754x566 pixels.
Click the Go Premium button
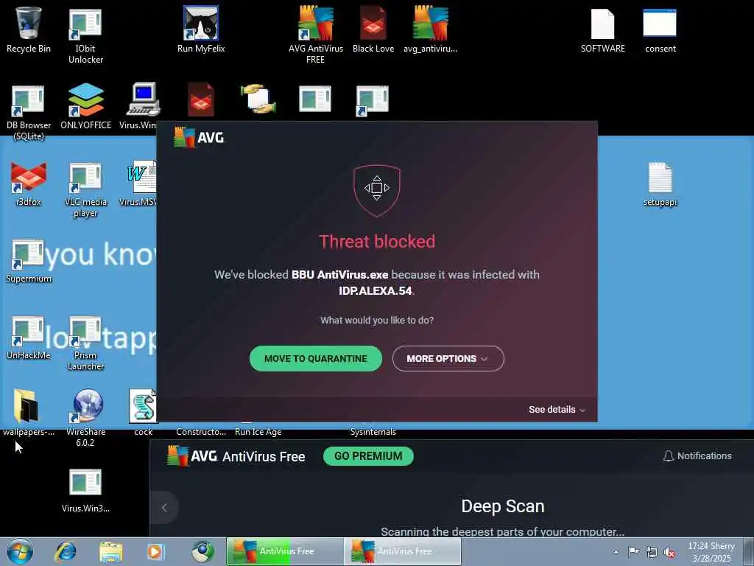point(368,456)
